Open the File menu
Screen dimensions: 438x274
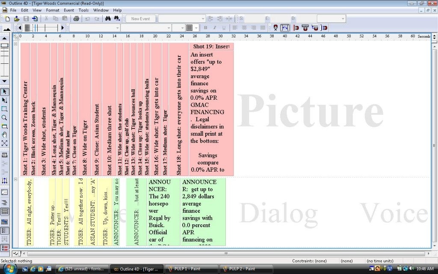[x=13, y=10]
